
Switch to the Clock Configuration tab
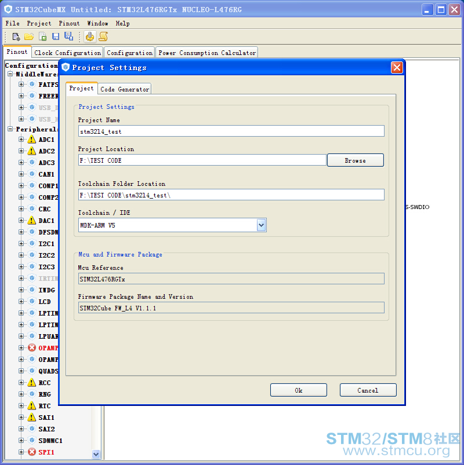pos(67,53)
